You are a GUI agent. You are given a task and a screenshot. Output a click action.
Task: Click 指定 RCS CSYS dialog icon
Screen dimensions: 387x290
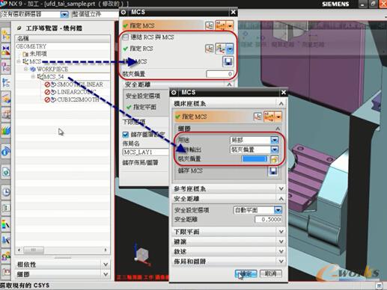coord(210,49)
